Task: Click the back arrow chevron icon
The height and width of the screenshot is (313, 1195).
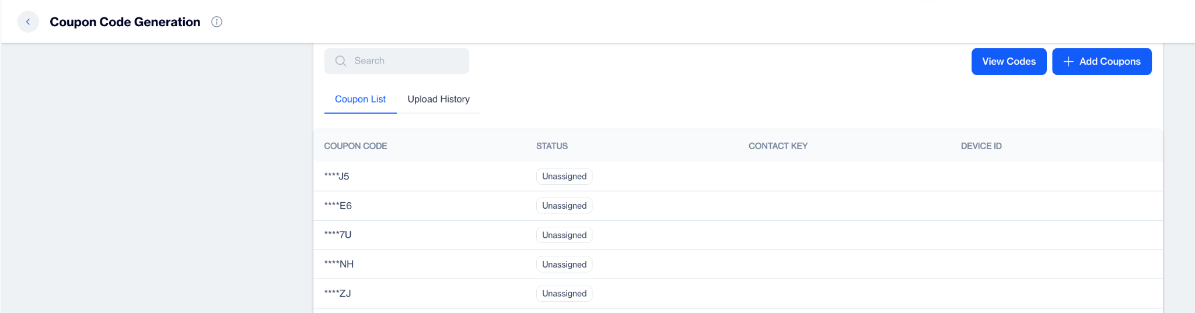Action: pos(28,22)
